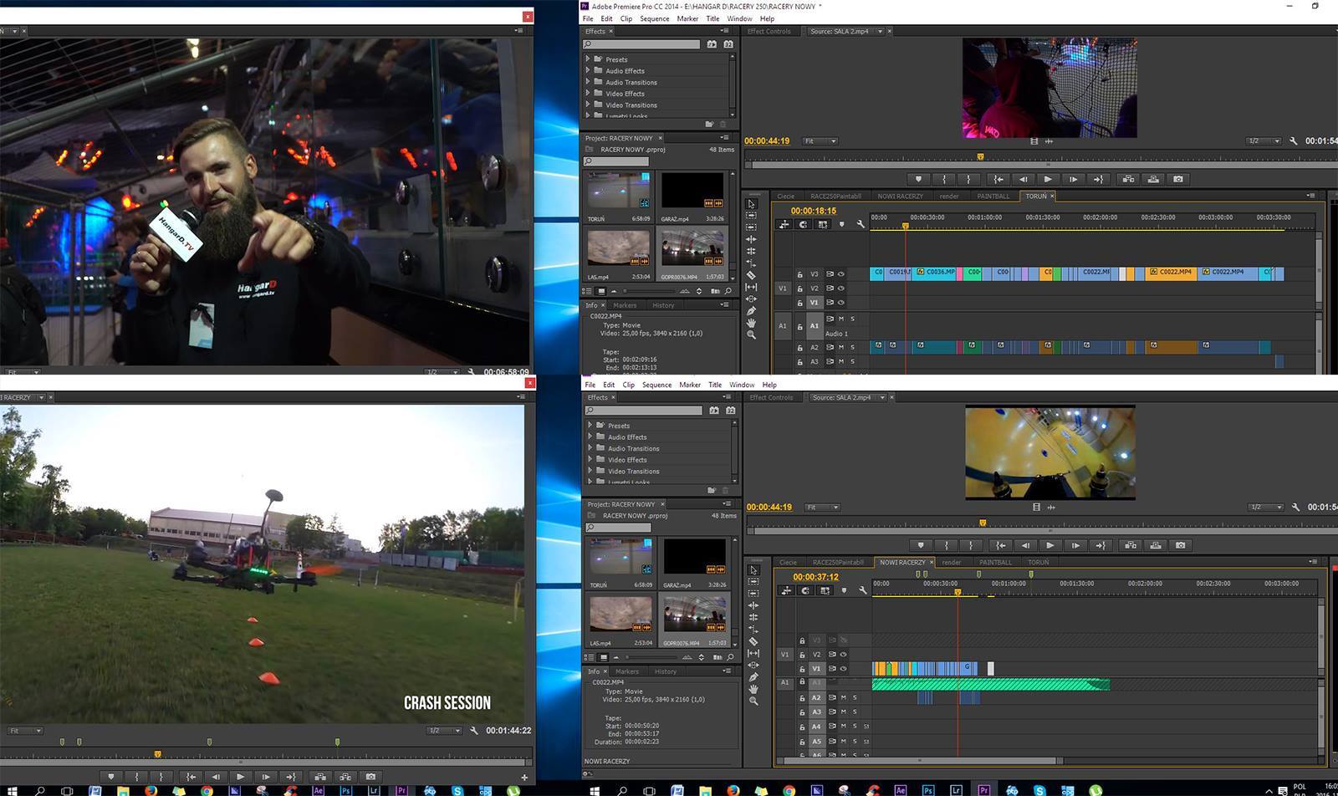This screenshot has height=796, width=1338.
Task: Click playhead on upper Source monitor ruler
Action: coord(980,156)
